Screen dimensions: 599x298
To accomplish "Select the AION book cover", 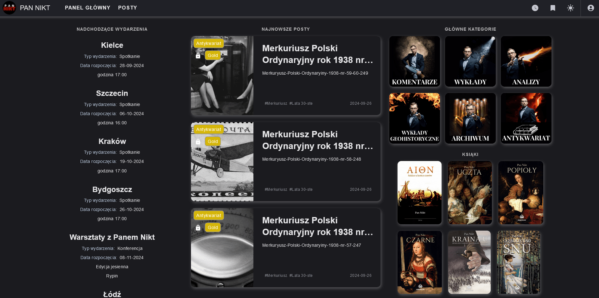I will pyautogui.click(x=419, y=193).
